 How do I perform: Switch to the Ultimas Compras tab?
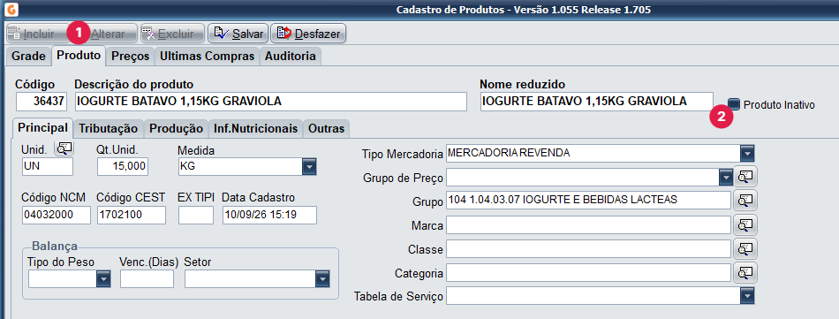point(207,57)
